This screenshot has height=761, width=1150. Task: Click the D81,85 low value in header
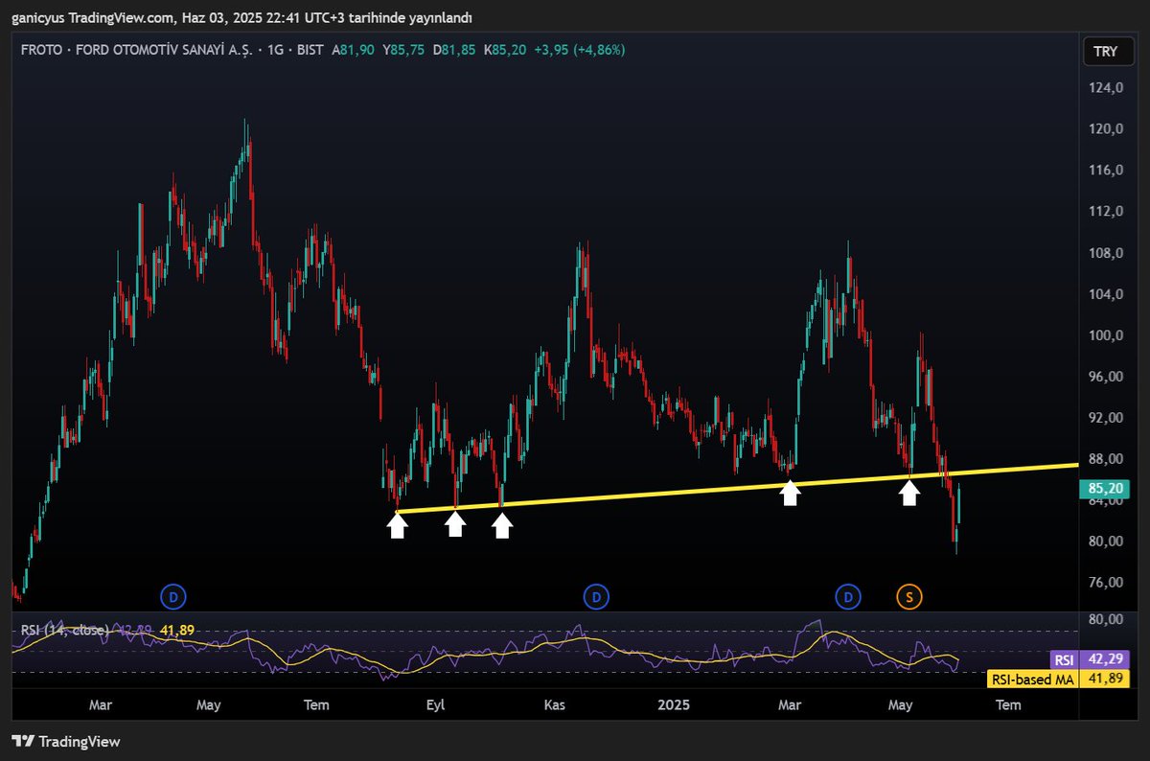pyautogui.click(x=454, y=50)
